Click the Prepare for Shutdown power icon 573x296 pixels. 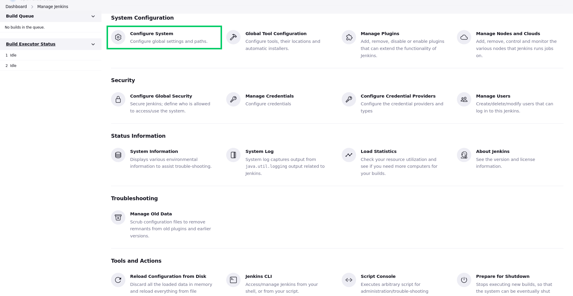click(x=464, y=280)
